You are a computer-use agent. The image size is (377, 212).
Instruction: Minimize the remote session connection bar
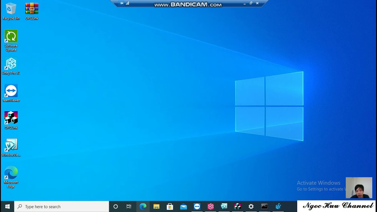[x=244, y=4]
